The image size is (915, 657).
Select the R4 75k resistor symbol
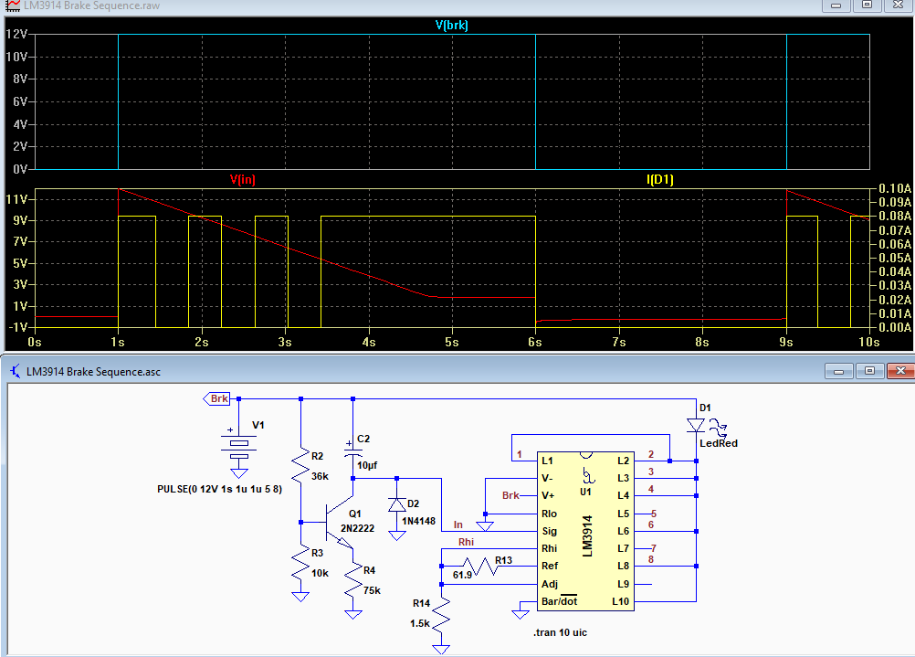click(x=353, y=580)
